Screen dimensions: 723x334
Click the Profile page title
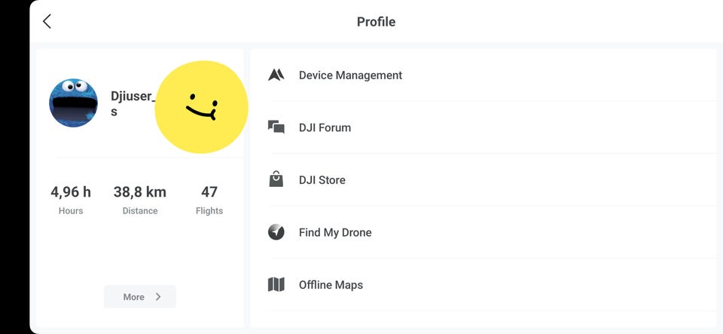coord(376,22)
